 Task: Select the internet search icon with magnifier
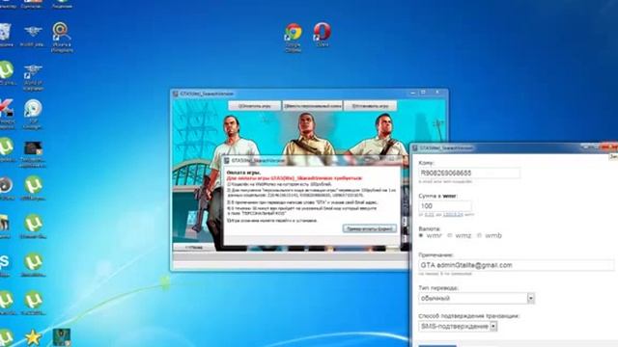62,37
